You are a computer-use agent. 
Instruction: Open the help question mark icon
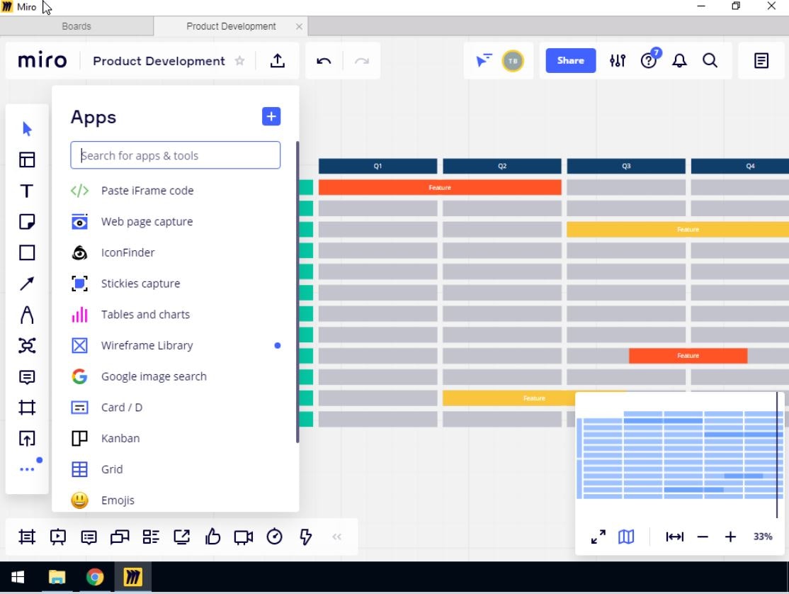[x=649, y=61]
